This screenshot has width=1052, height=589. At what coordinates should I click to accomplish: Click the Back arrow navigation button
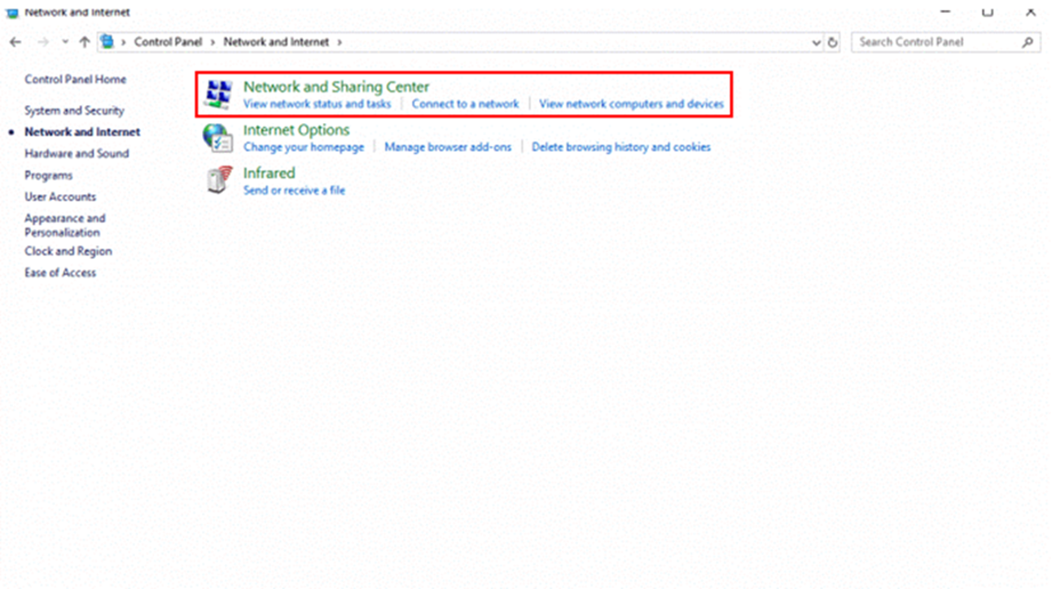15,42
